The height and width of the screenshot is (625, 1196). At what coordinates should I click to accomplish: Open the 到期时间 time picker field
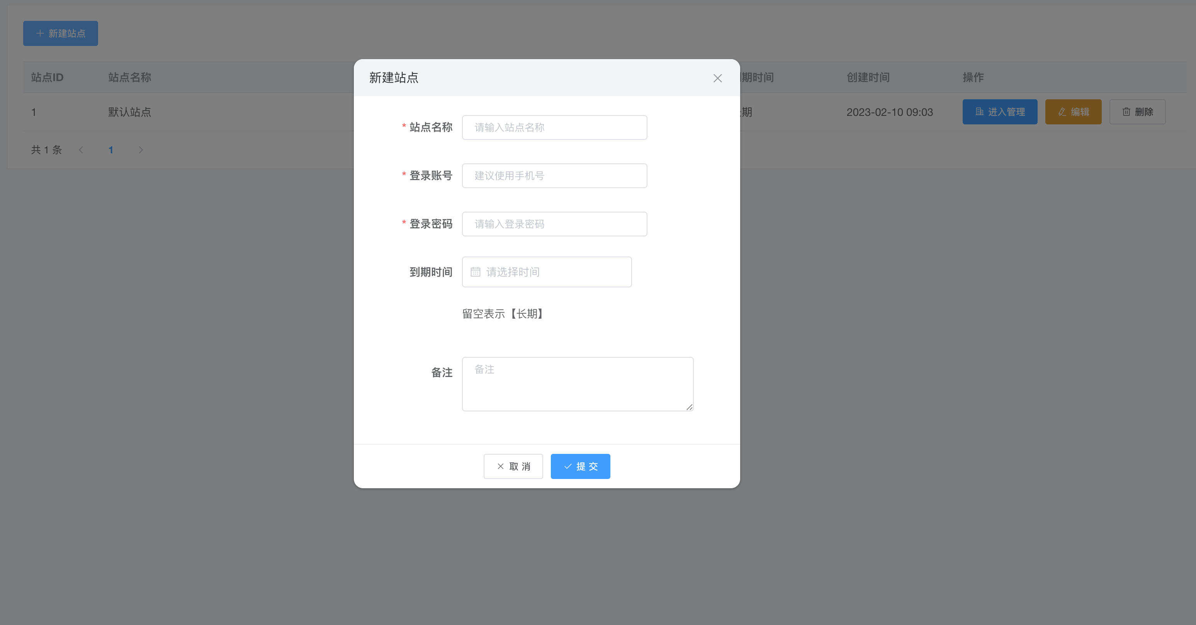[x=547, y=272]
